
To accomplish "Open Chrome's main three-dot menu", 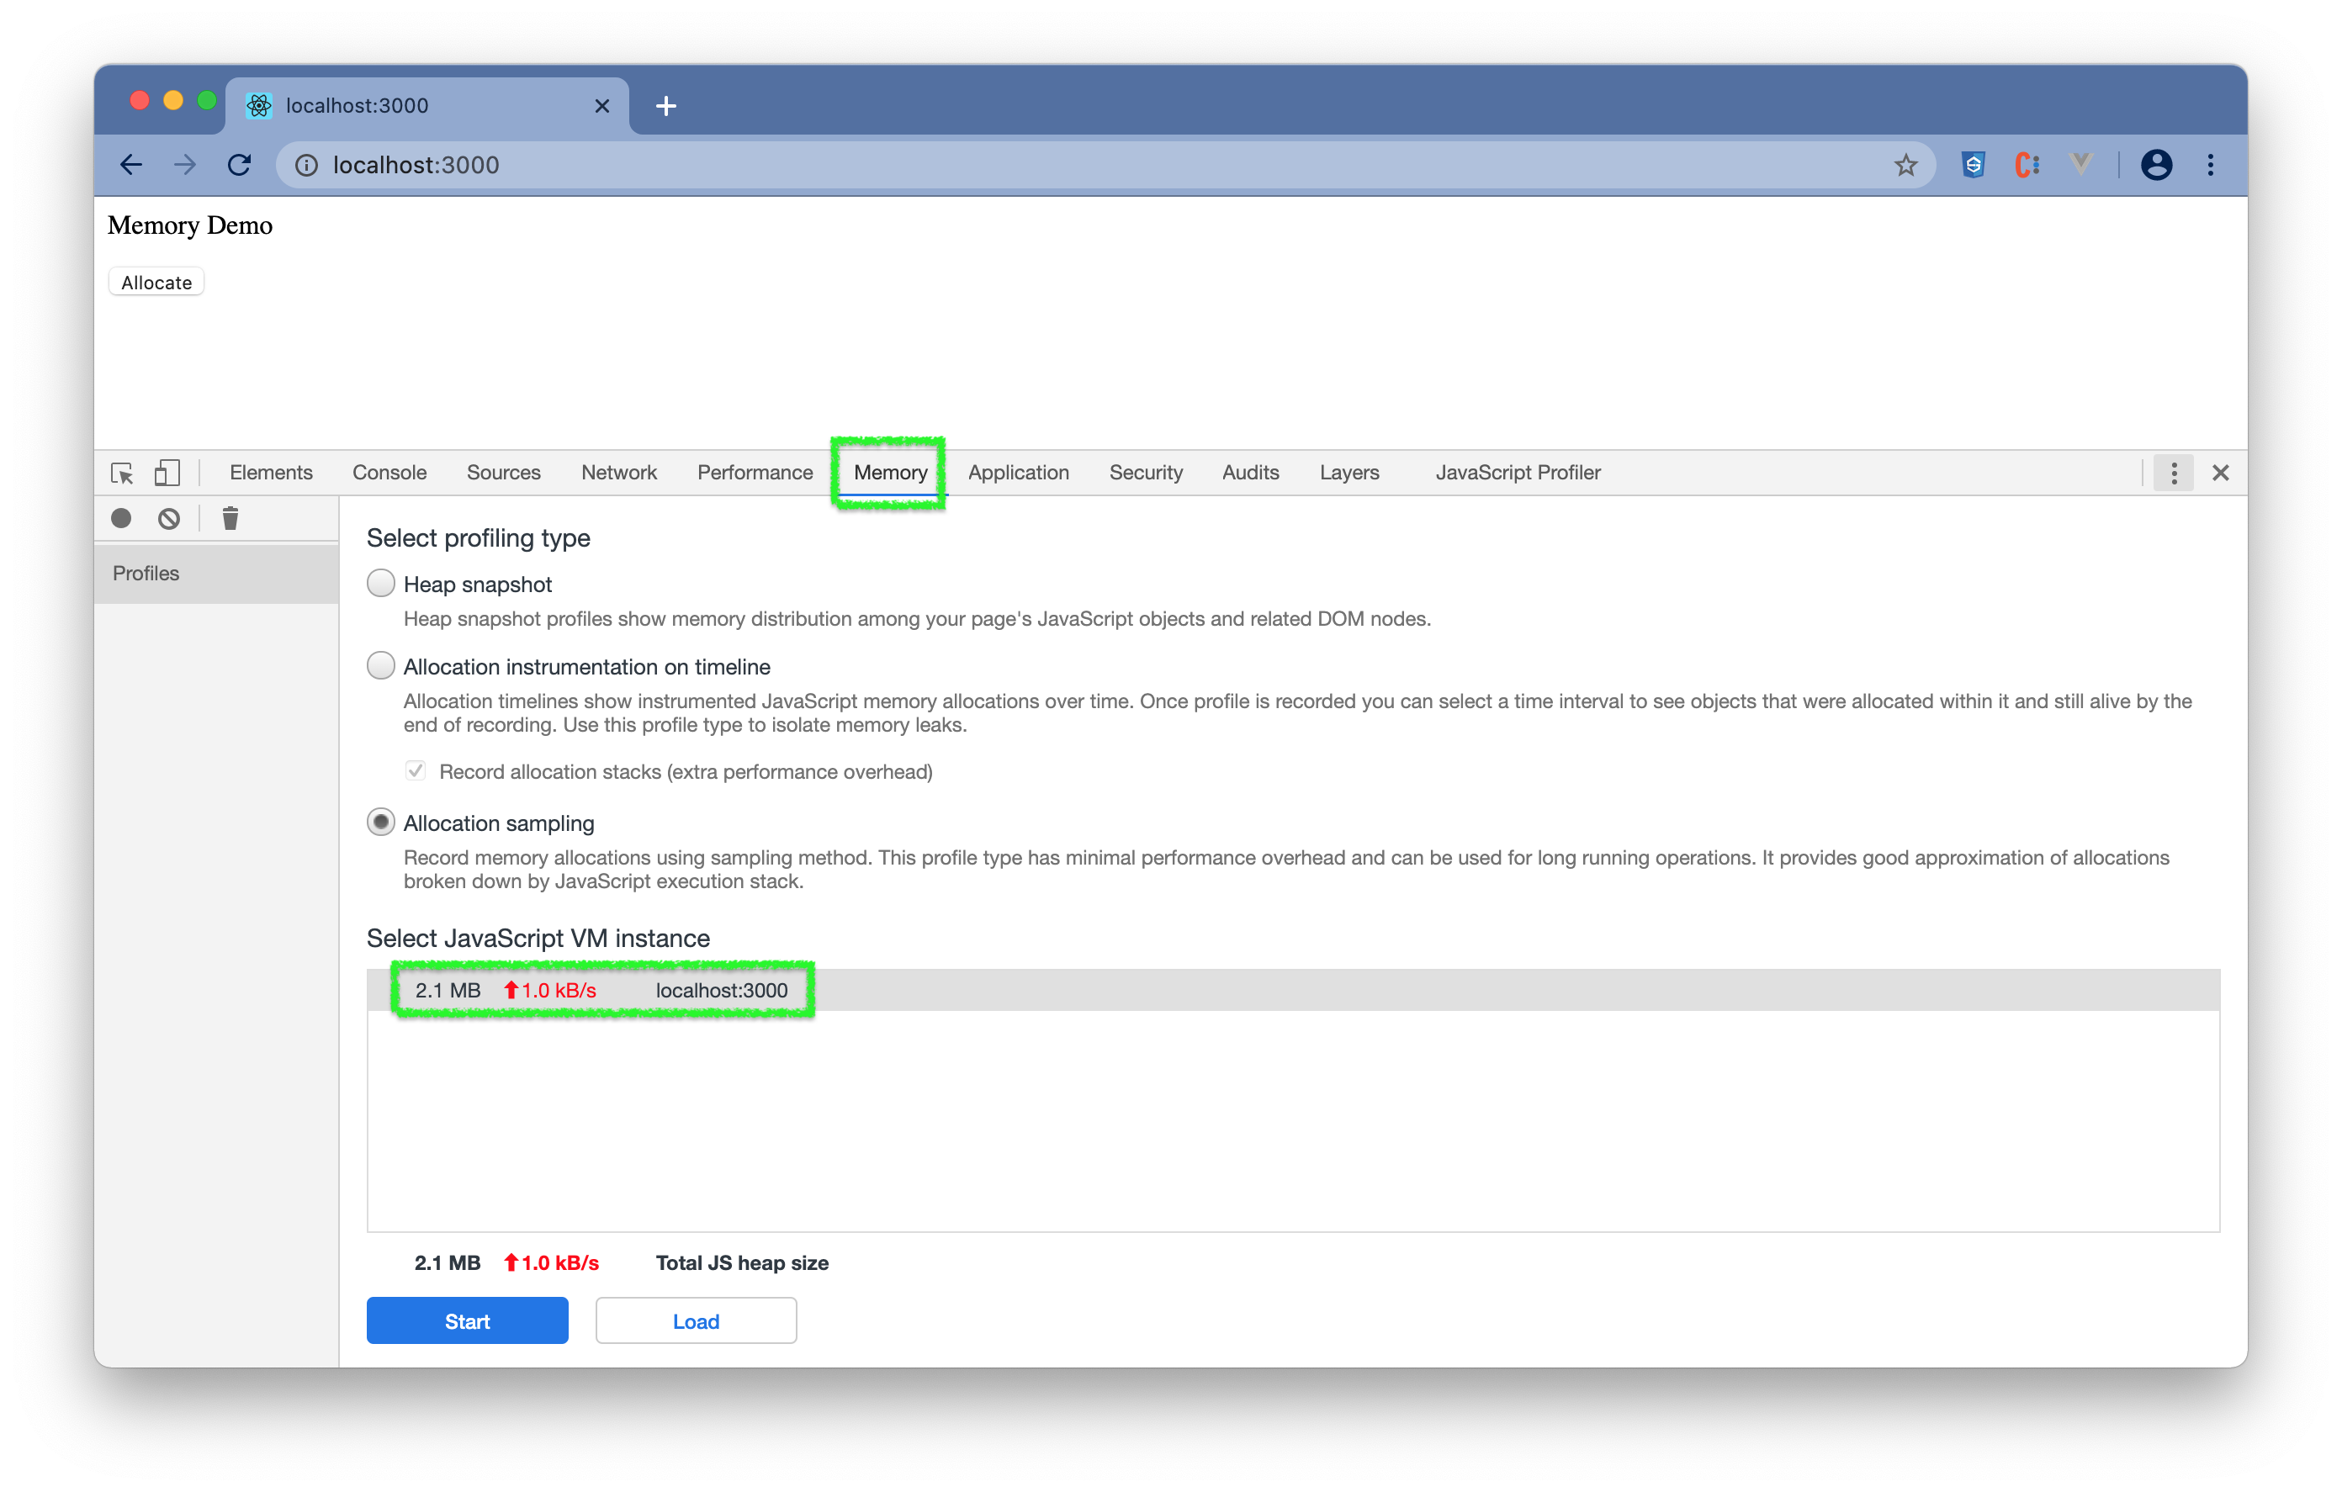I will click(2210, 166).
